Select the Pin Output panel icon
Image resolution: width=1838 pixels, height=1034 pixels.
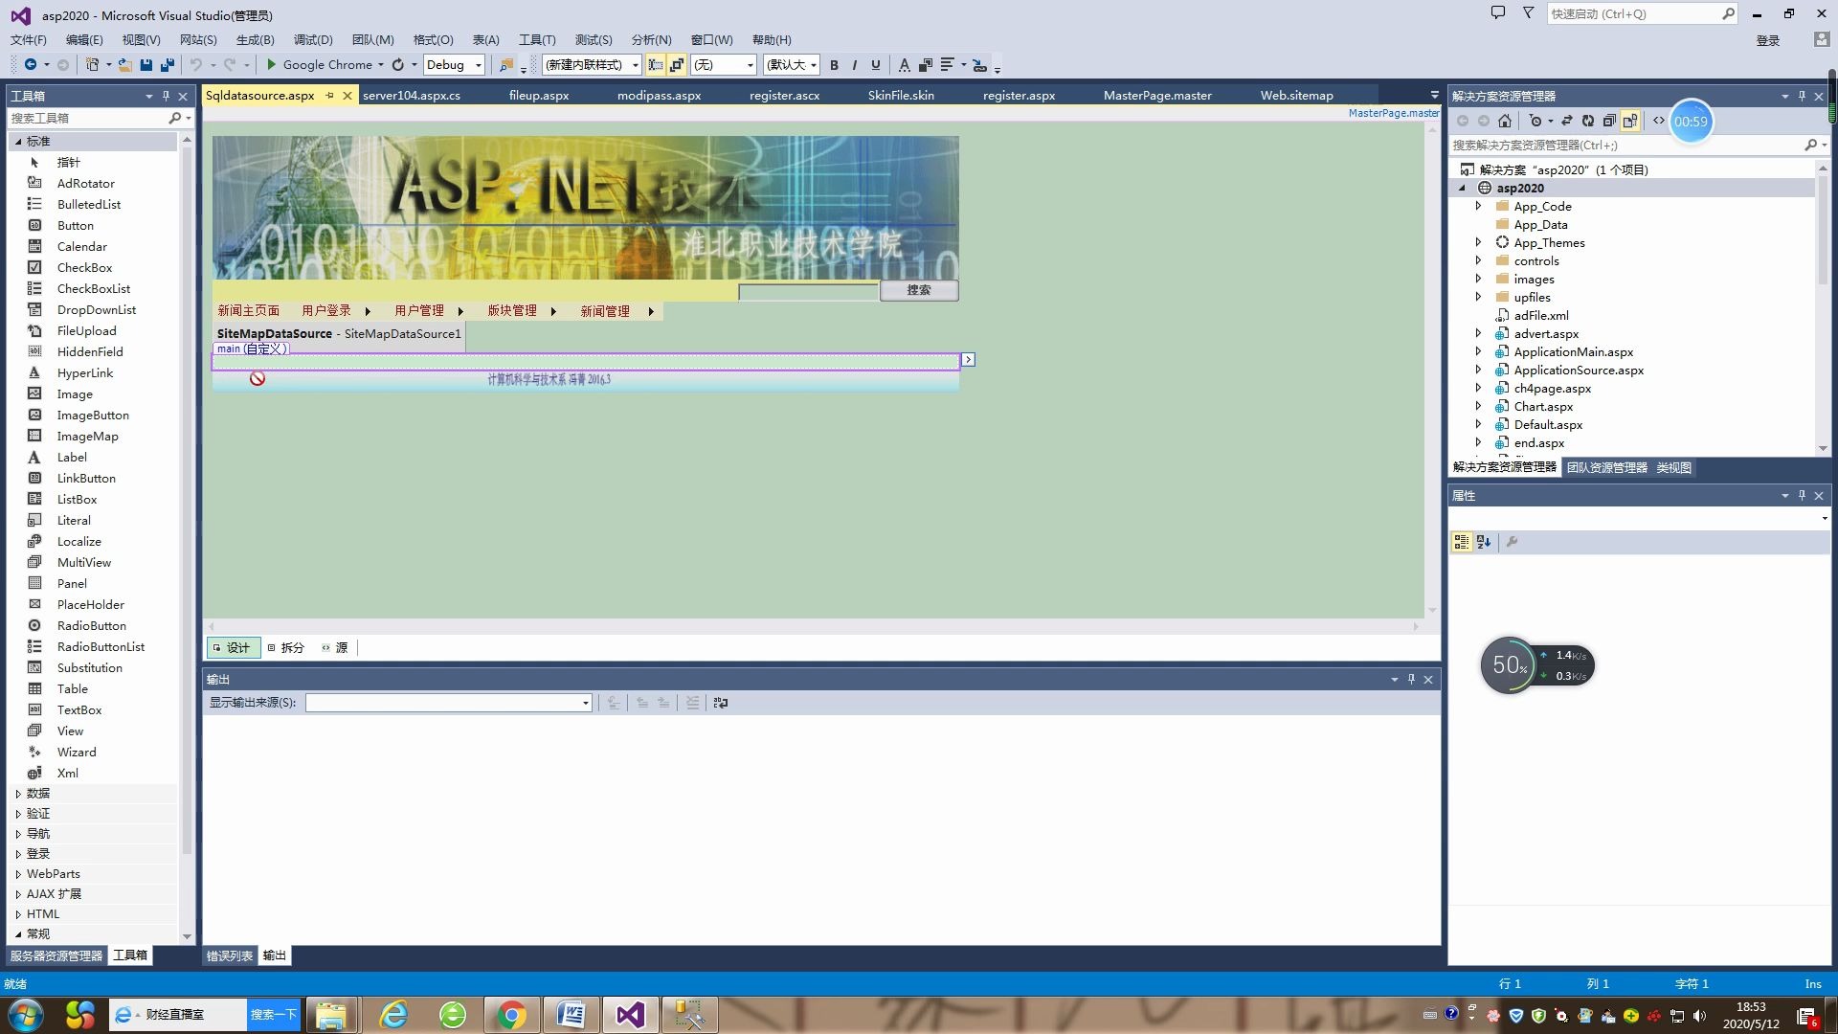coord(1411,678)
